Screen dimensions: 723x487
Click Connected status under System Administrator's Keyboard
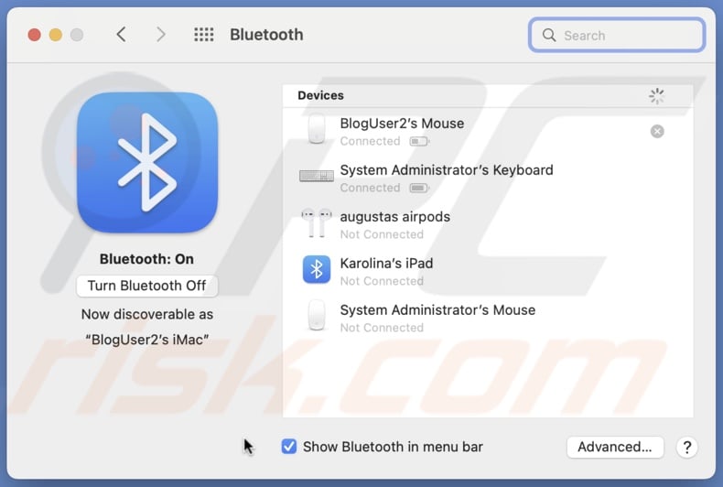370,188
